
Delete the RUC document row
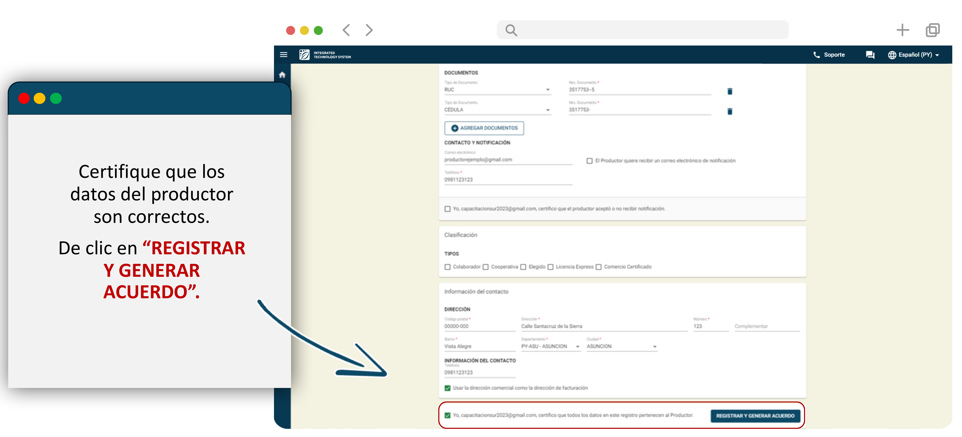[x=730, y=91]
